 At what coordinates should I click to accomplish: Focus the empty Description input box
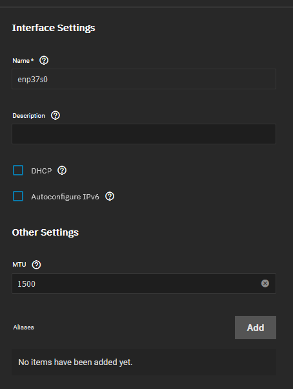[x=144, y=134]
